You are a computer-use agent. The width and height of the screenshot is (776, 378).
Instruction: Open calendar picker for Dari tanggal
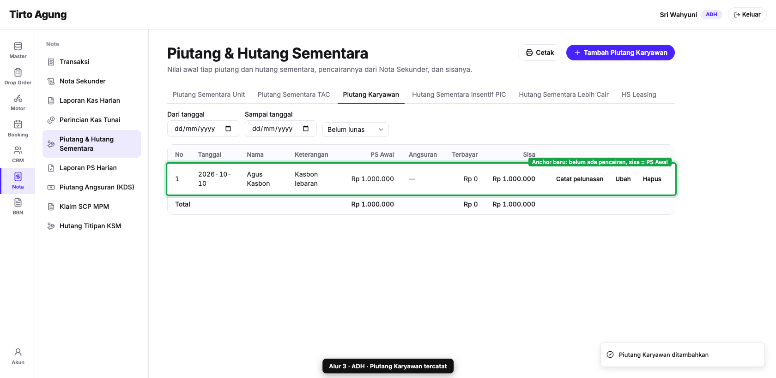[x=228, y=129]
